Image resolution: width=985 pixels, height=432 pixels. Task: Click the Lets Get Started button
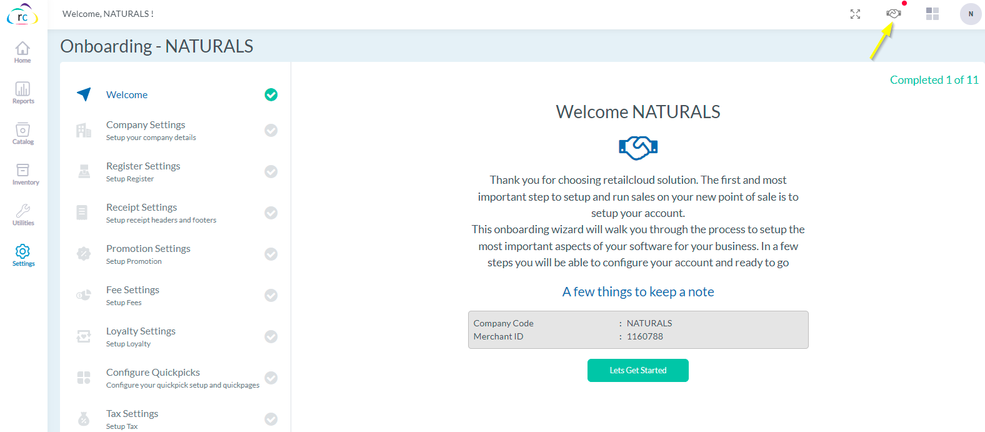coord(637,370)
